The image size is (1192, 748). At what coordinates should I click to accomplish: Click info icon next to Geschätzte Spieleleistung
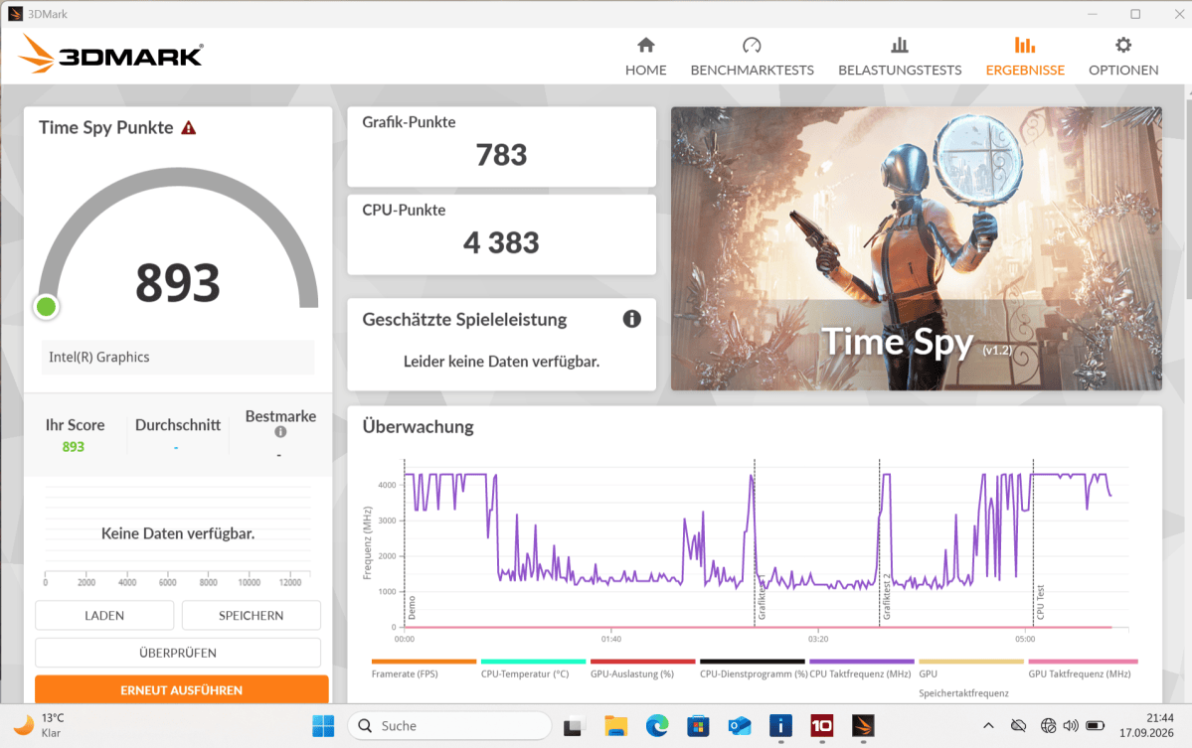631,319
